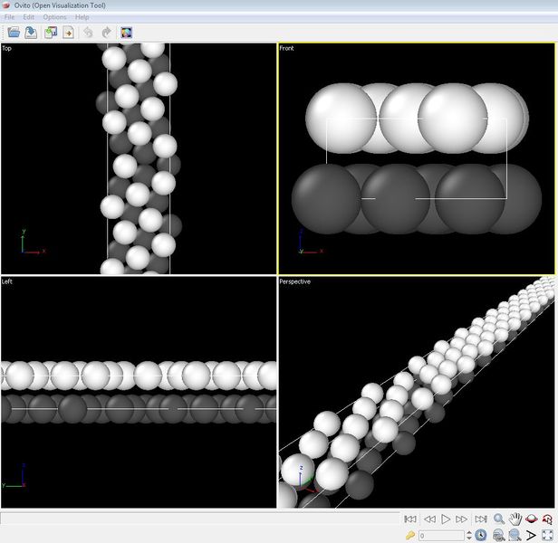The image size is (558, 543).
Task: Play the animation
Action: 445,519
